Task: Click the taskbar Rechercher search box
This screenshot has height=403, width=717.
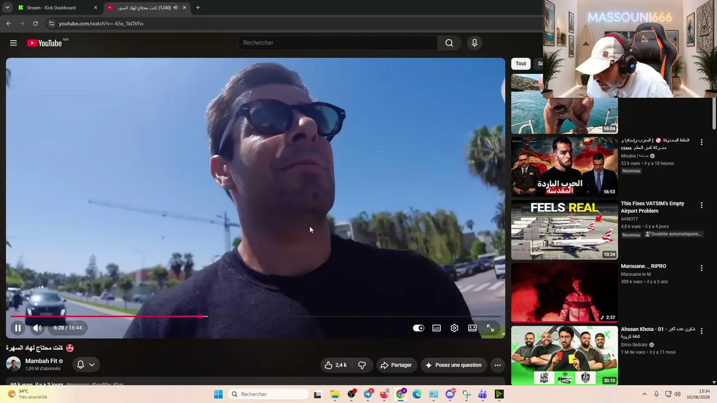Action: coord(269,394)
